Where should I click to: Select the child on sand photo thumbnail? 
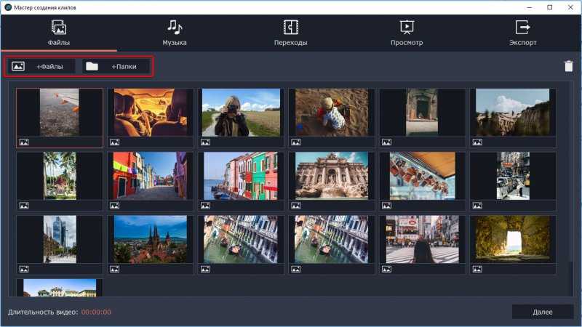[332, 113]
